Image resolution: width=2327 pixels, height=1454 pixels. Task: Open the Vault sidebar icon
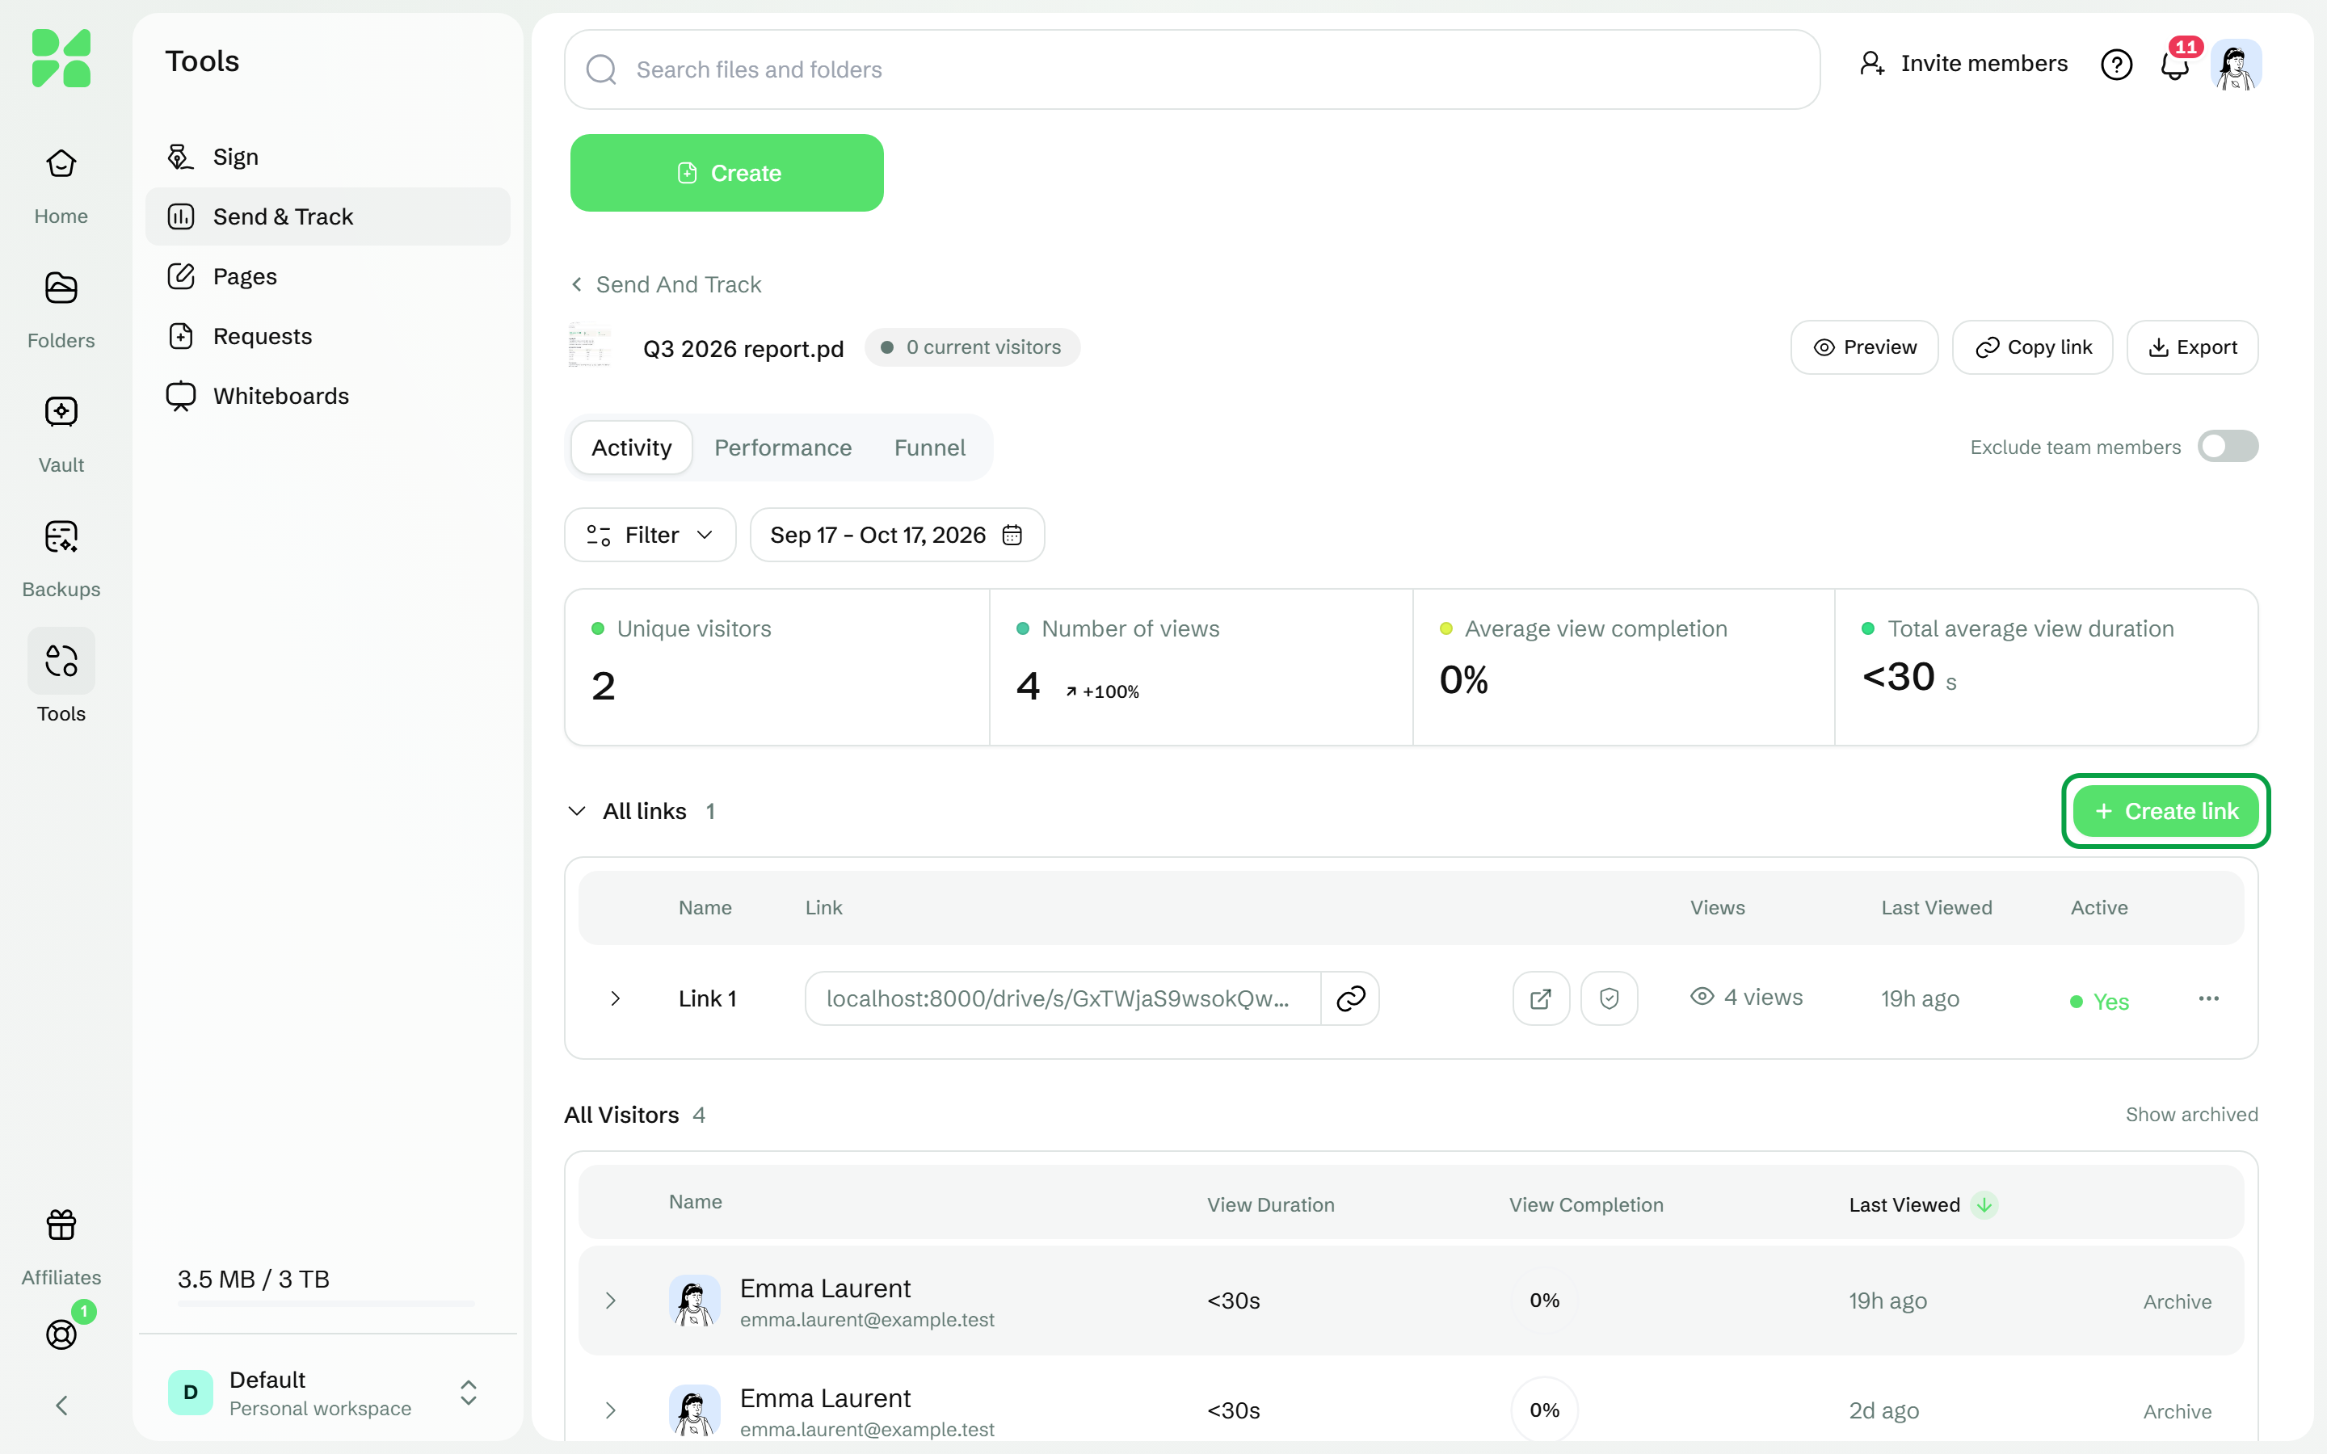(61, 413)
